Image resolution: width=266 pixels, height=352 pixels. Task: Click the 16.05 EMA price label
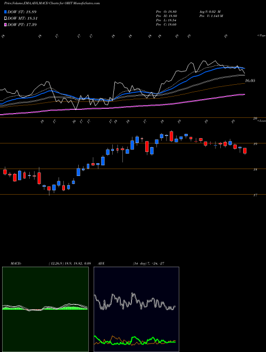(x=250, y=81)
